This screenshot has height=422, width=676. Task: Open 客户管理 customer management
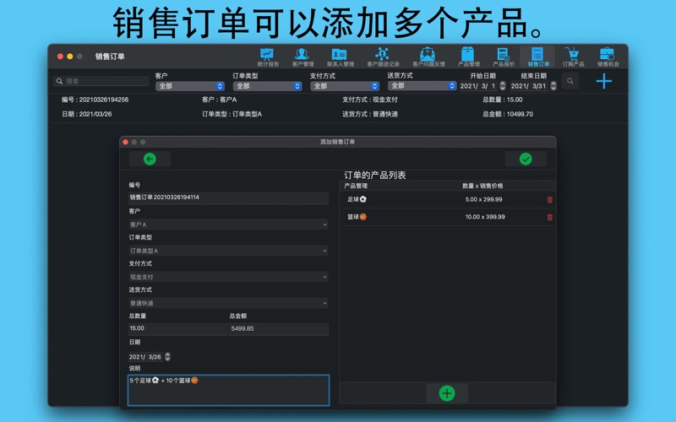tap(303, 57)
